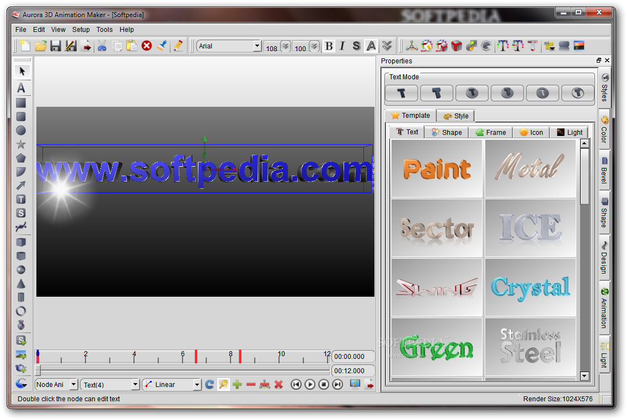This screenshot has width=627, height=420.
Task: Toggle the S shadow text button
Action: click(x=356, y=46)
